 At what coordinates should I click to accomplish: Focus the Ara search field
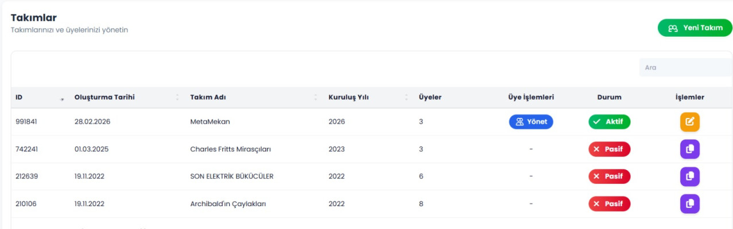[x=685, y=68]
